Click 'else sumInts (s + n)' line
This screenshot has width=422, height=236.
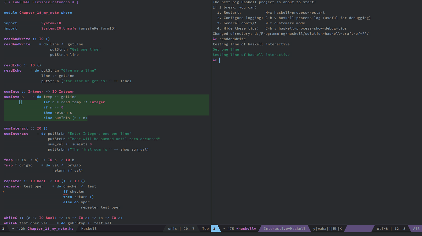click(x=65, y=118)
